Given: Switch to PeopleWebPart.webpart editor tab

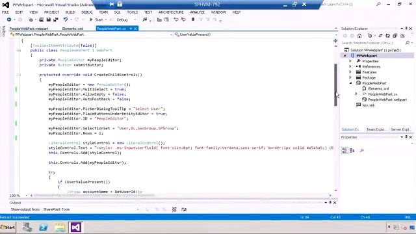Looking at the screenshot, I should pos(29,29).
